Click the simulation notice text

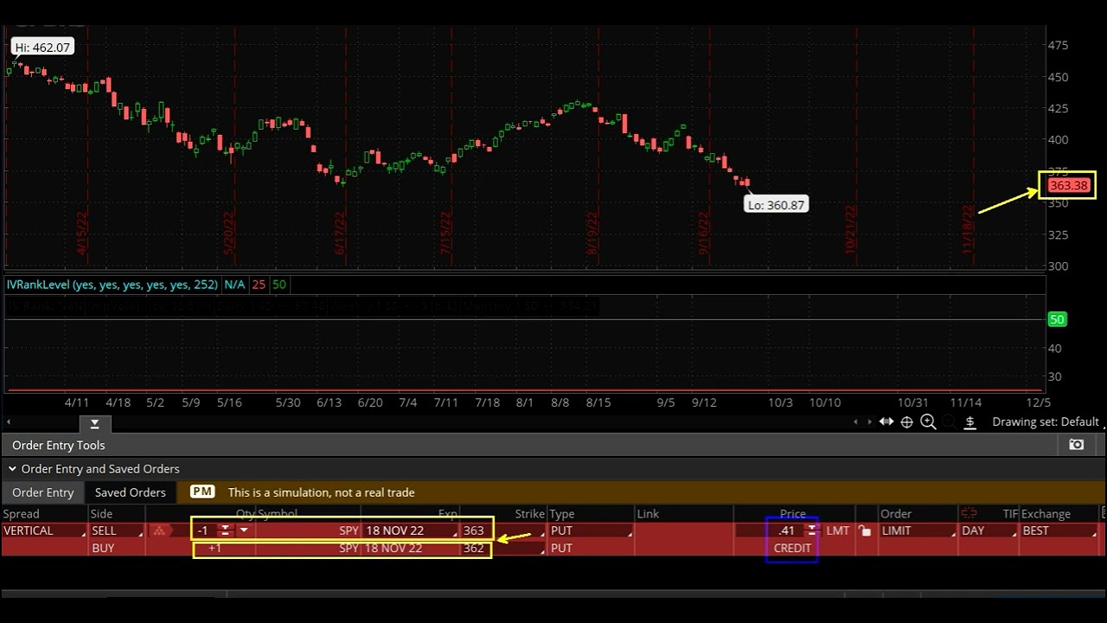coord(321,492)
